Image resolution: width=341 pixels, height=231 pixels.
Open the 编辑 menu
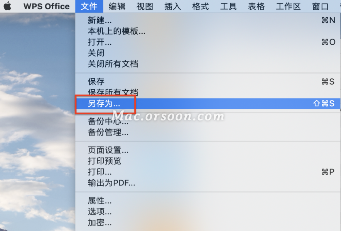(117, 6)
